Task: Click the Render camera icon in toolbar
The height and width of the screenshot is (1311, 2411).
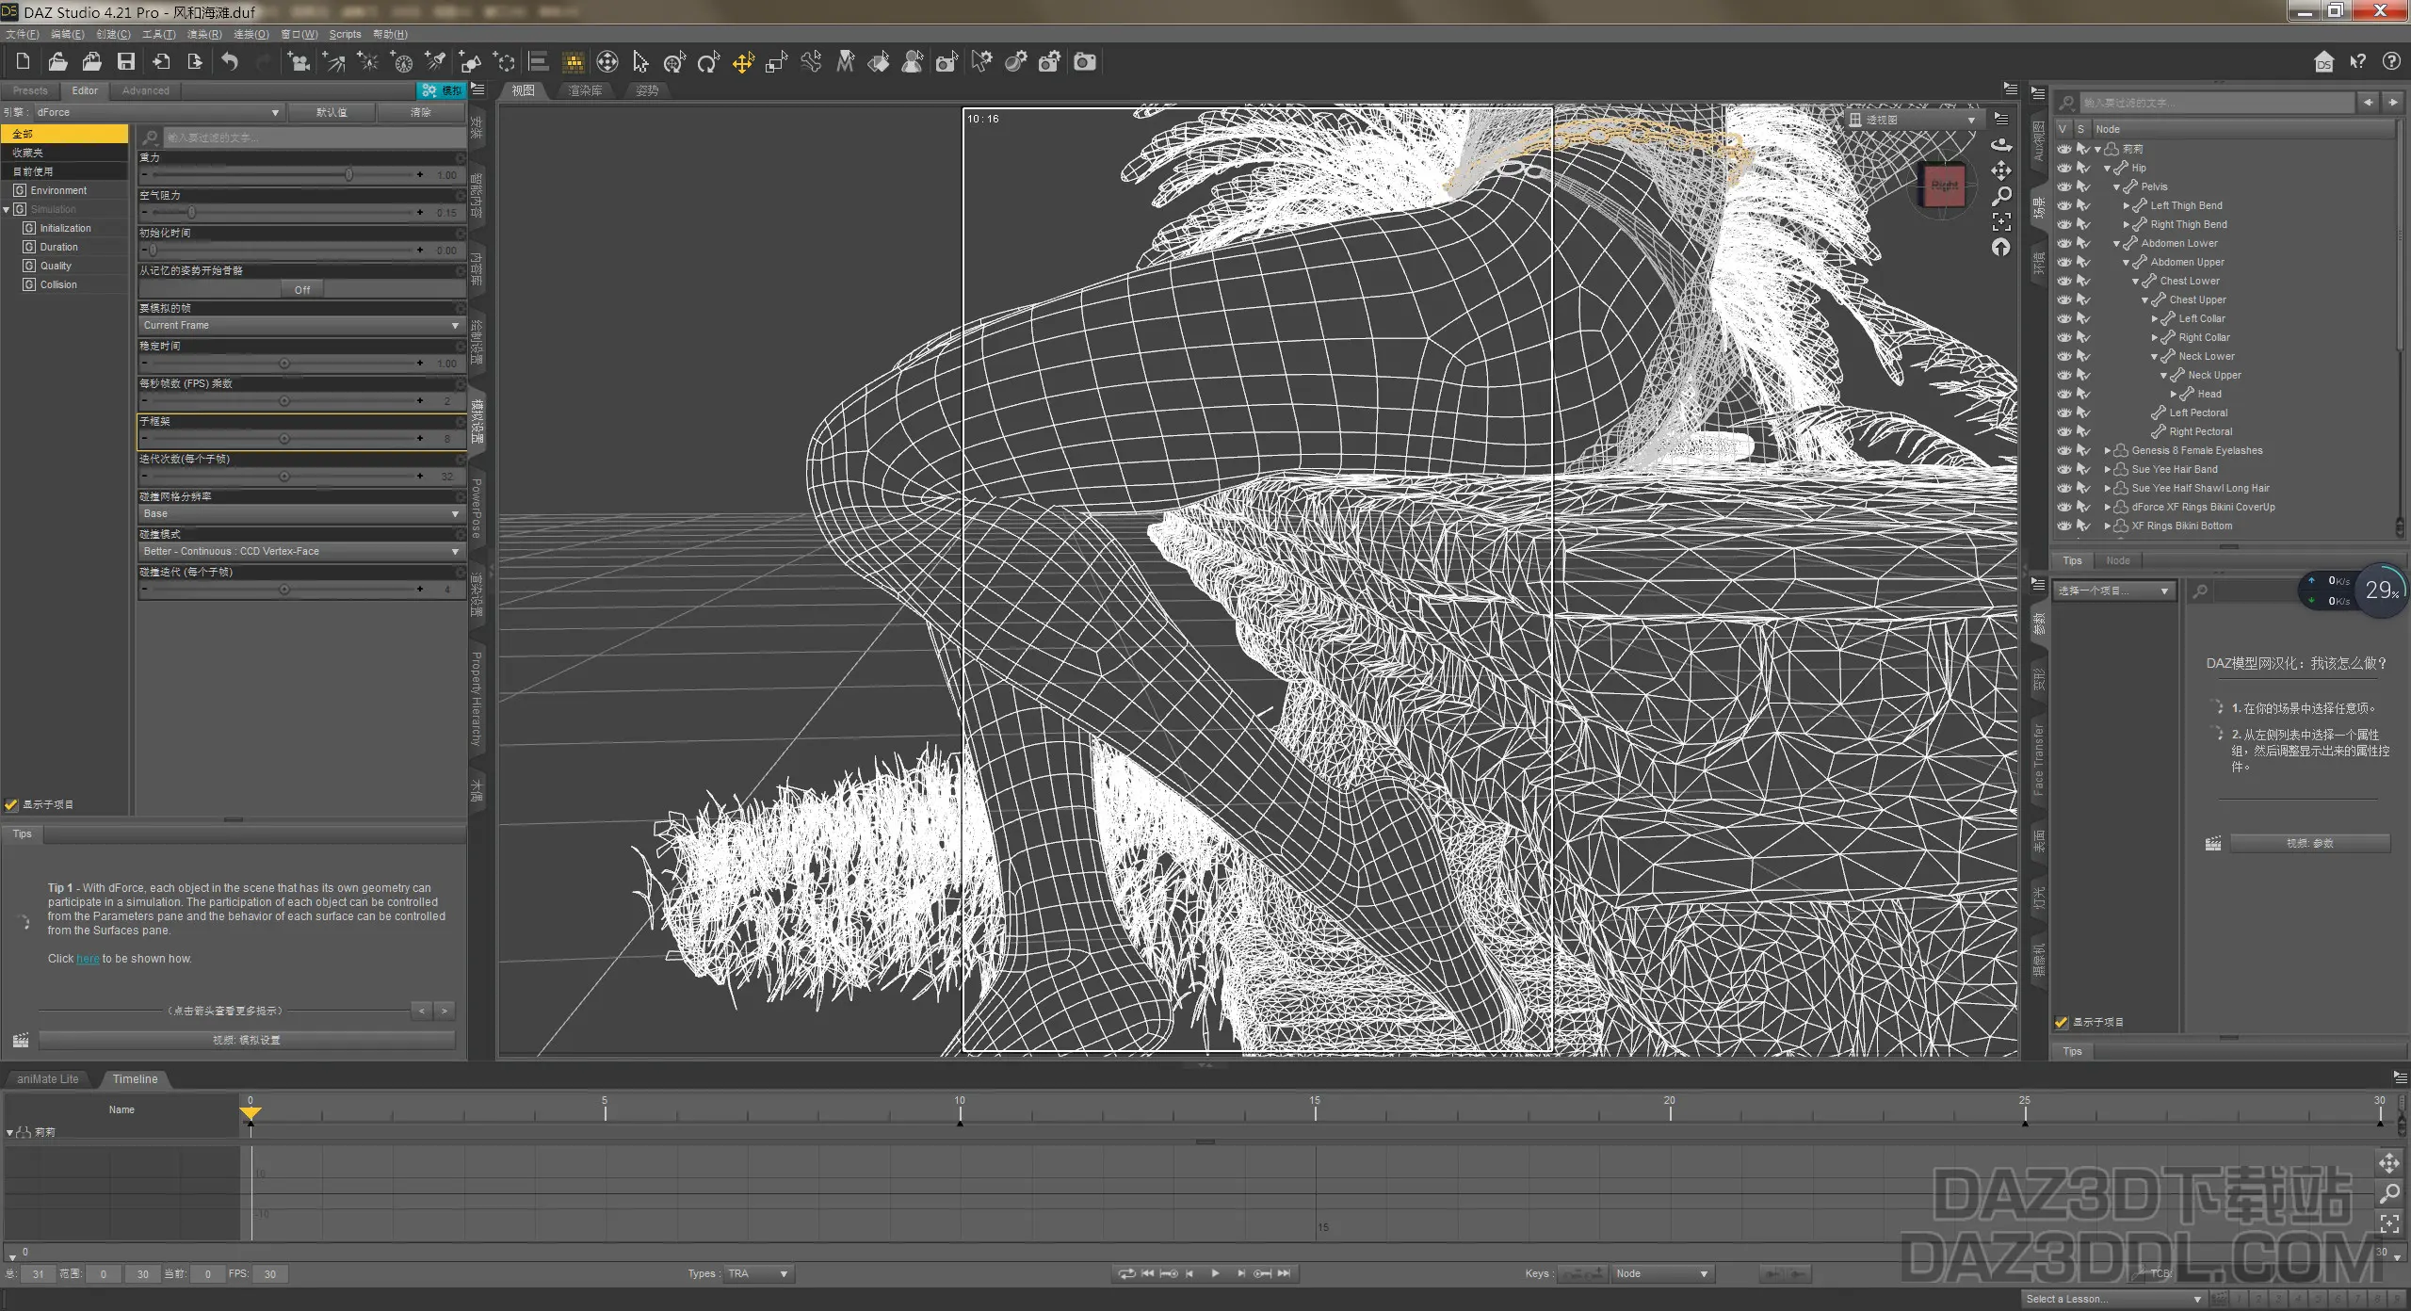Action: click(1085, 62)
